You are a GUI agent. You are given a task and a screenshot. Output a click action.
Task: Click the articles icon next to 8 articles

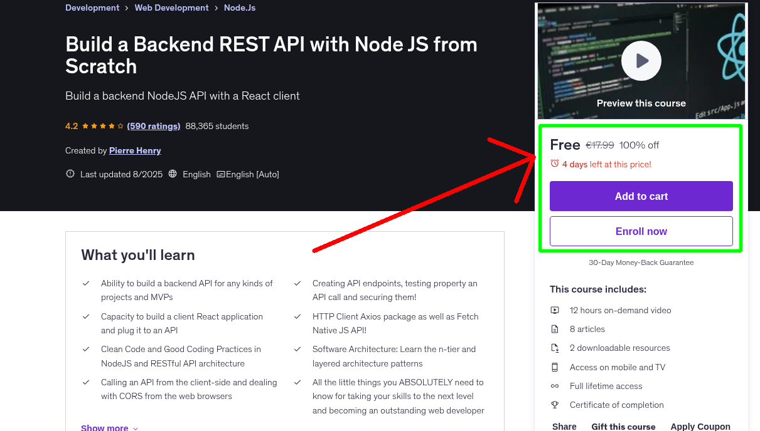[555, 329]
